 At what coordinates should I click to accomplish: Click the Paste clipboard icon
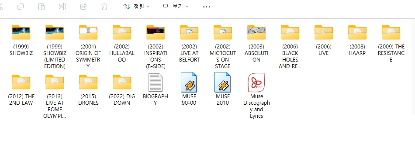[41, 7]
